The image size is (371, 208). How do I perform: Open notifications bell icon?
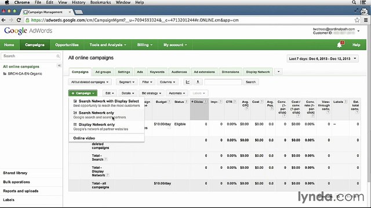point(340,44)
